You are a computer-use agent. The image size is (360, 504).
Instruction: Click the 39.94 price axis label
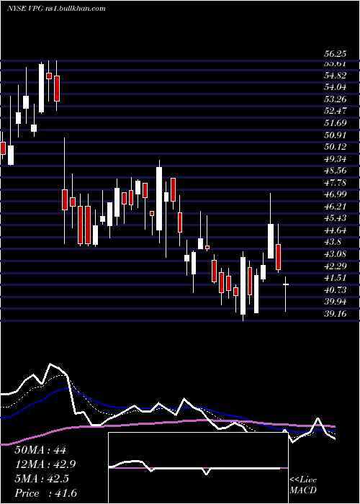[336, 302]
